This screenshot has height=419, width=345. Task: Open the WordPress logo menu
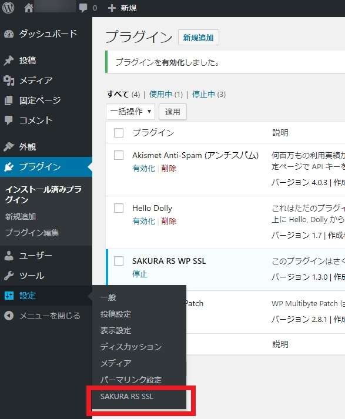click(8, 8)
